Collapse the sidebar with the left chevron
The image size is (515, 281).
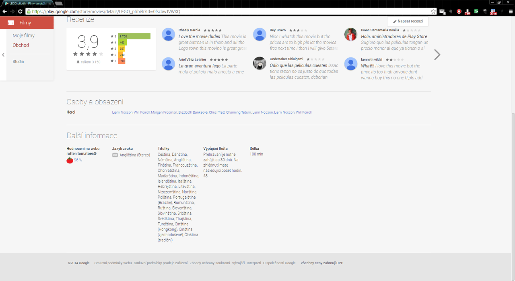click(3, 55)
